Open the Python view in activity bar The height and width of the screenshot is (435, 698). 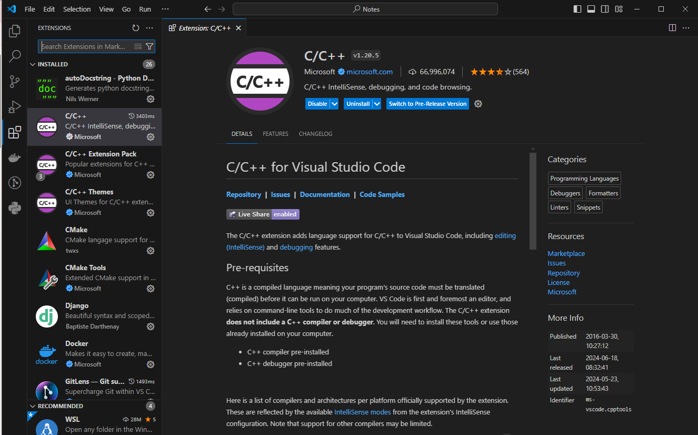click(15, 208)
